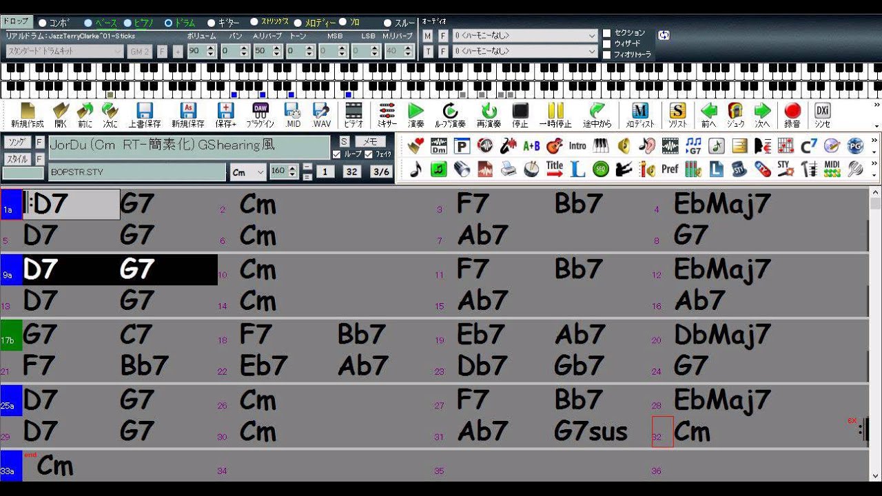The width and height of the screenshot is (882, 496).
Task: Click the A+B toolbar icon
Action: point(531,146)
